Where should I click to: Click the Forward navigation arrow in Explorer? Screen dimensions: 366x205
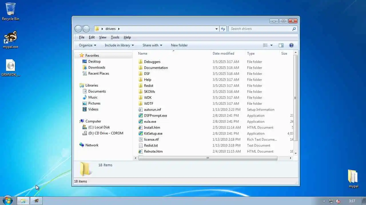[x=86, y=29]
